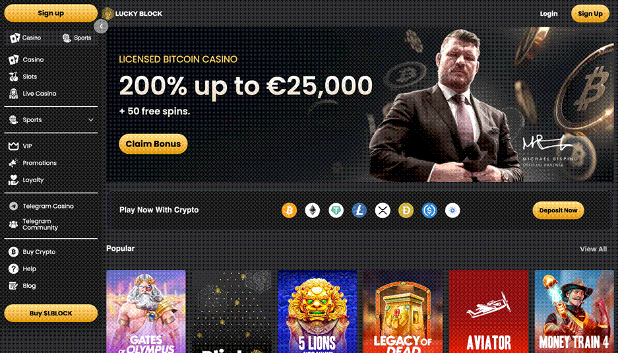618x353 pixels.
Task: Switch to the Sports tab in sidebar
Action: coord(77,38)
